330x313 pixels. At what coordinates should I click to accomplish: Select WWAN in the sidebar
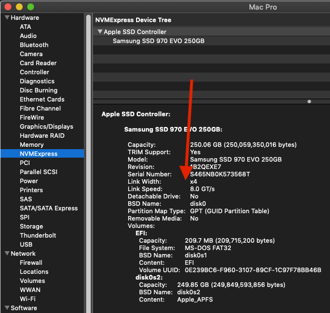tap(30, 289)
